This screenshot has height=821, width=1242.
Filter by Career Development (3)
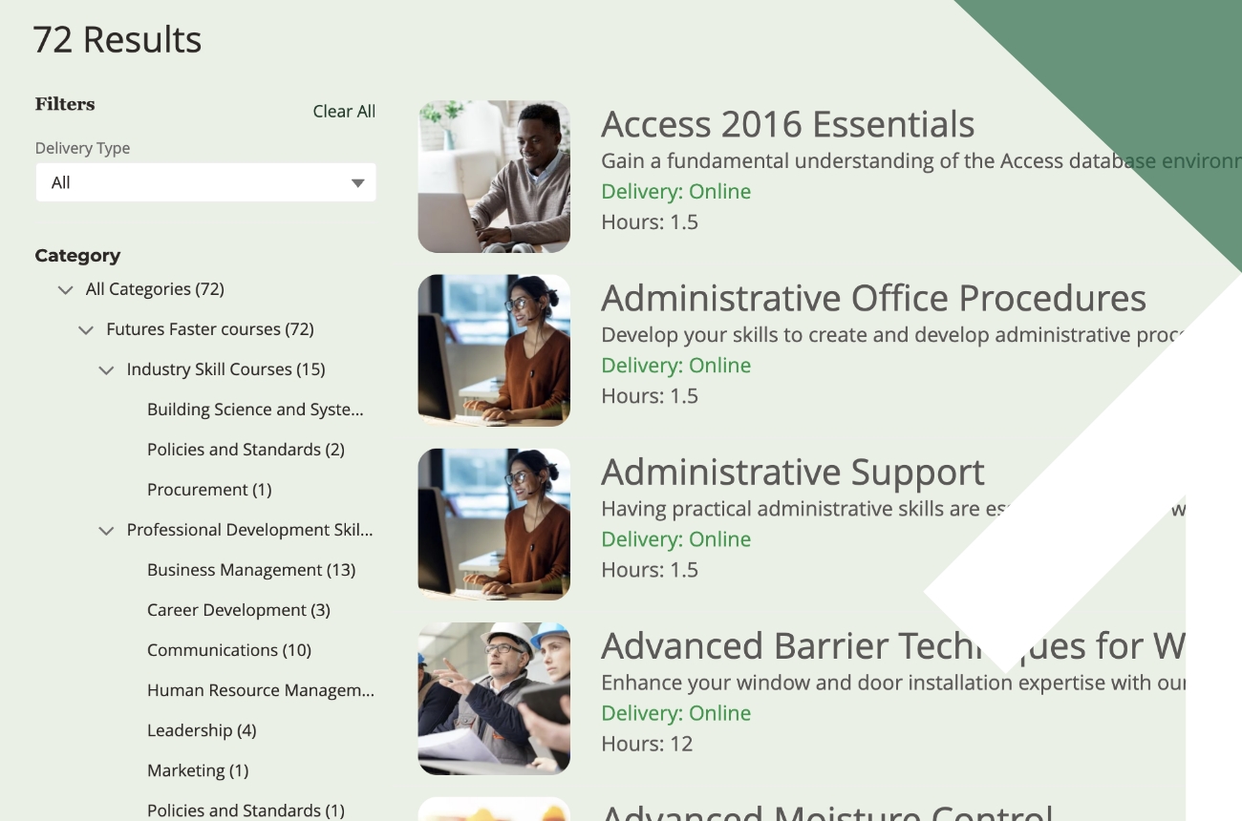click(x=239, y=610)
